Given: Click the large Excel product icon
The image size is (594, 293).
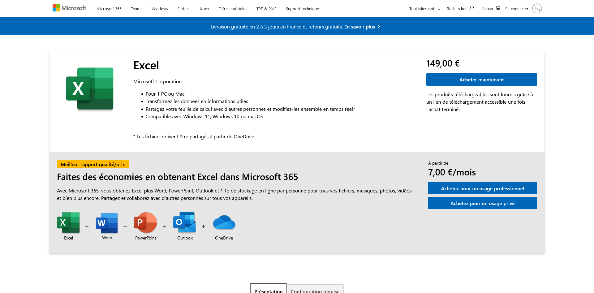Looking at the screenshot, I should click(90, 88).
